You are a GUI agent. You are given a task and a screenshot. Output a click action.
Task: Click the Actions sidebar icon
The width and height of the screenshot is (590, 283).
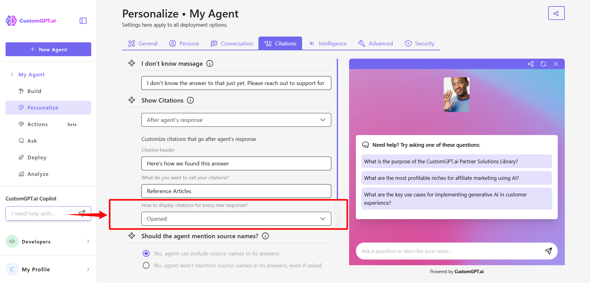(21, 124)
